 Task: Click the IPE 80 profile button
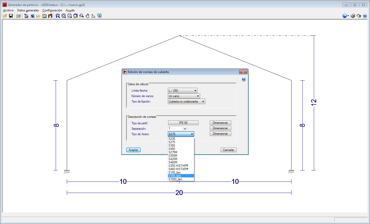pos(183,123)
